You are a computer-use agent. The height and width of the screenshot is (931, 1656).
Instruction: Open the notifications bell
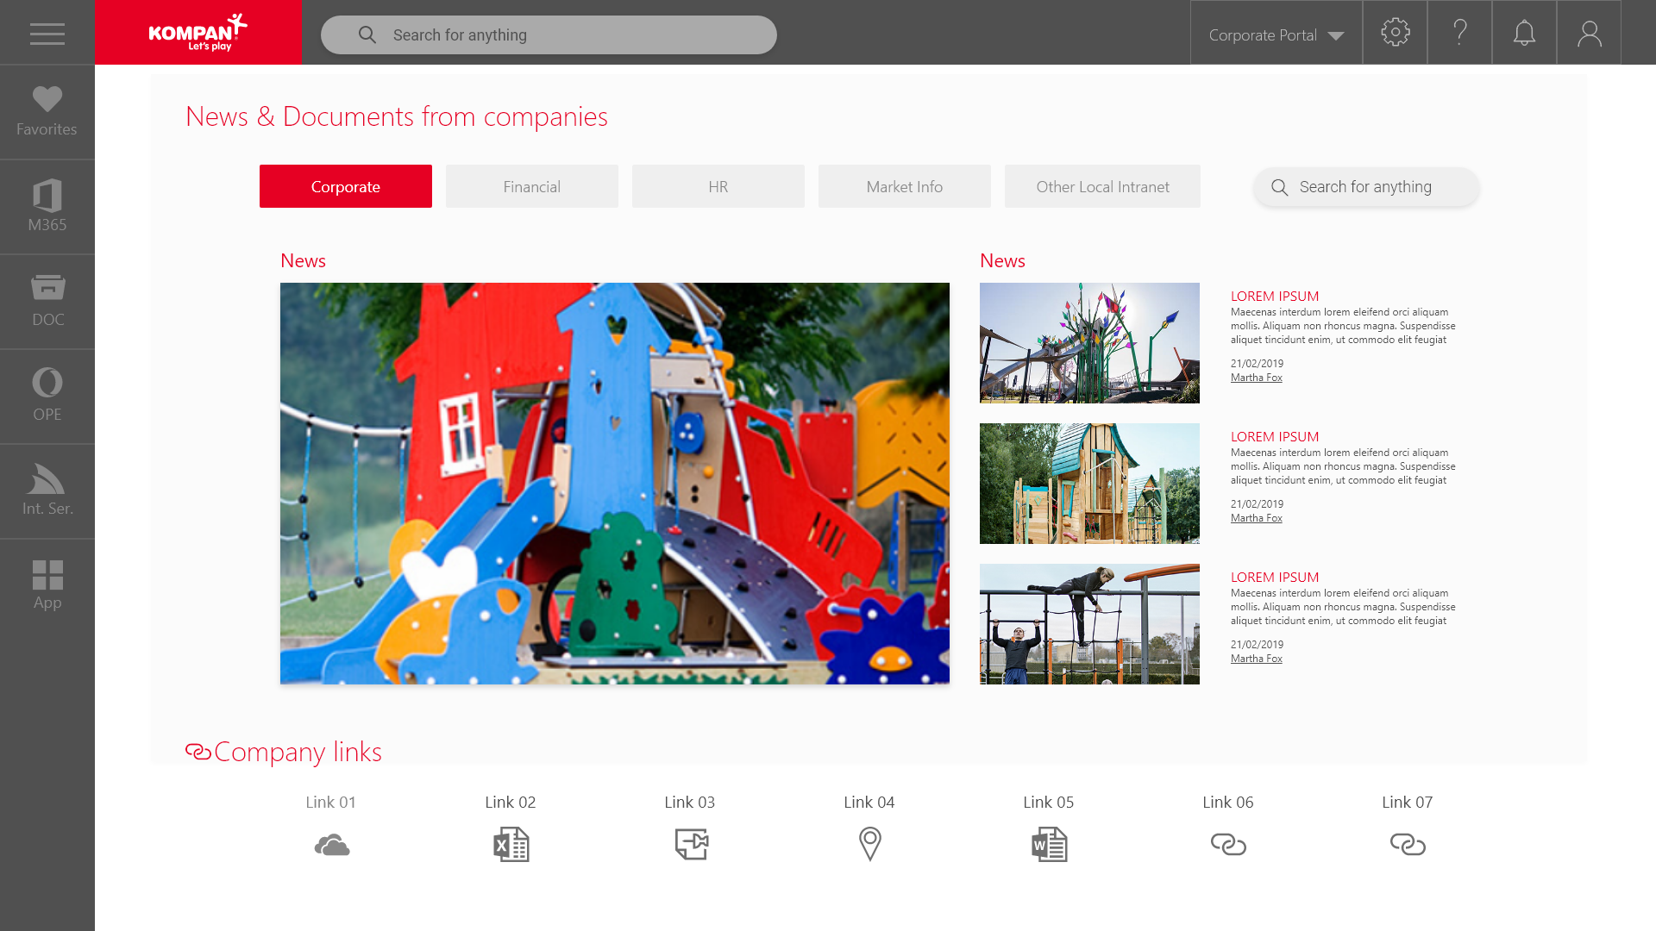tap(1524, 33)
